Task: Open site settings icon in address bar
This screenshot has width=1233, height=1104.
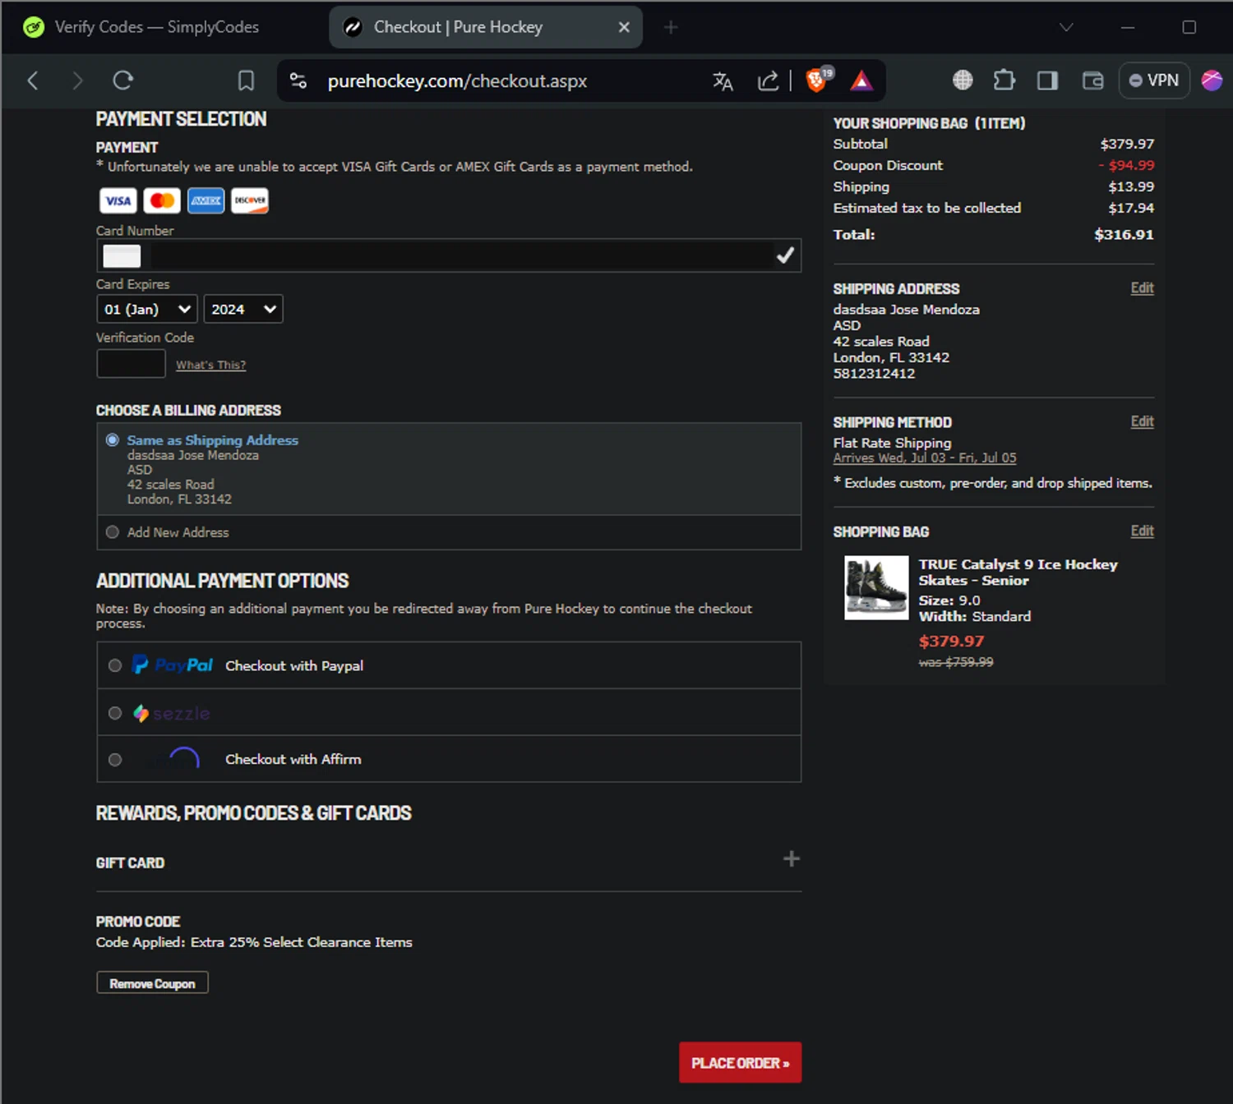Action: click(x=298, y=80)
